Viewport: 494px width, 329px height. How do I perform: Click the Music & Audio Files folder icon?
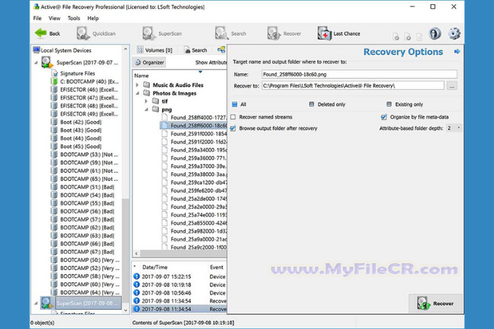point(147,85)
